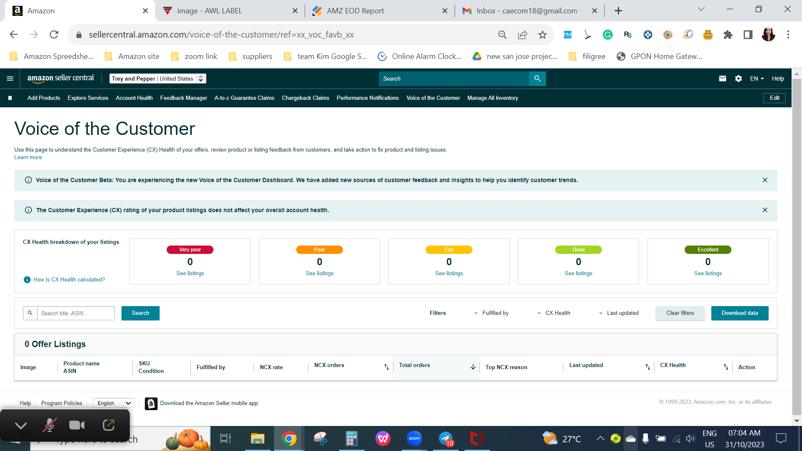802x451 pixels.
Task: Open the Trey and Pepper marketplace selector
Action: tap(158, 79)
